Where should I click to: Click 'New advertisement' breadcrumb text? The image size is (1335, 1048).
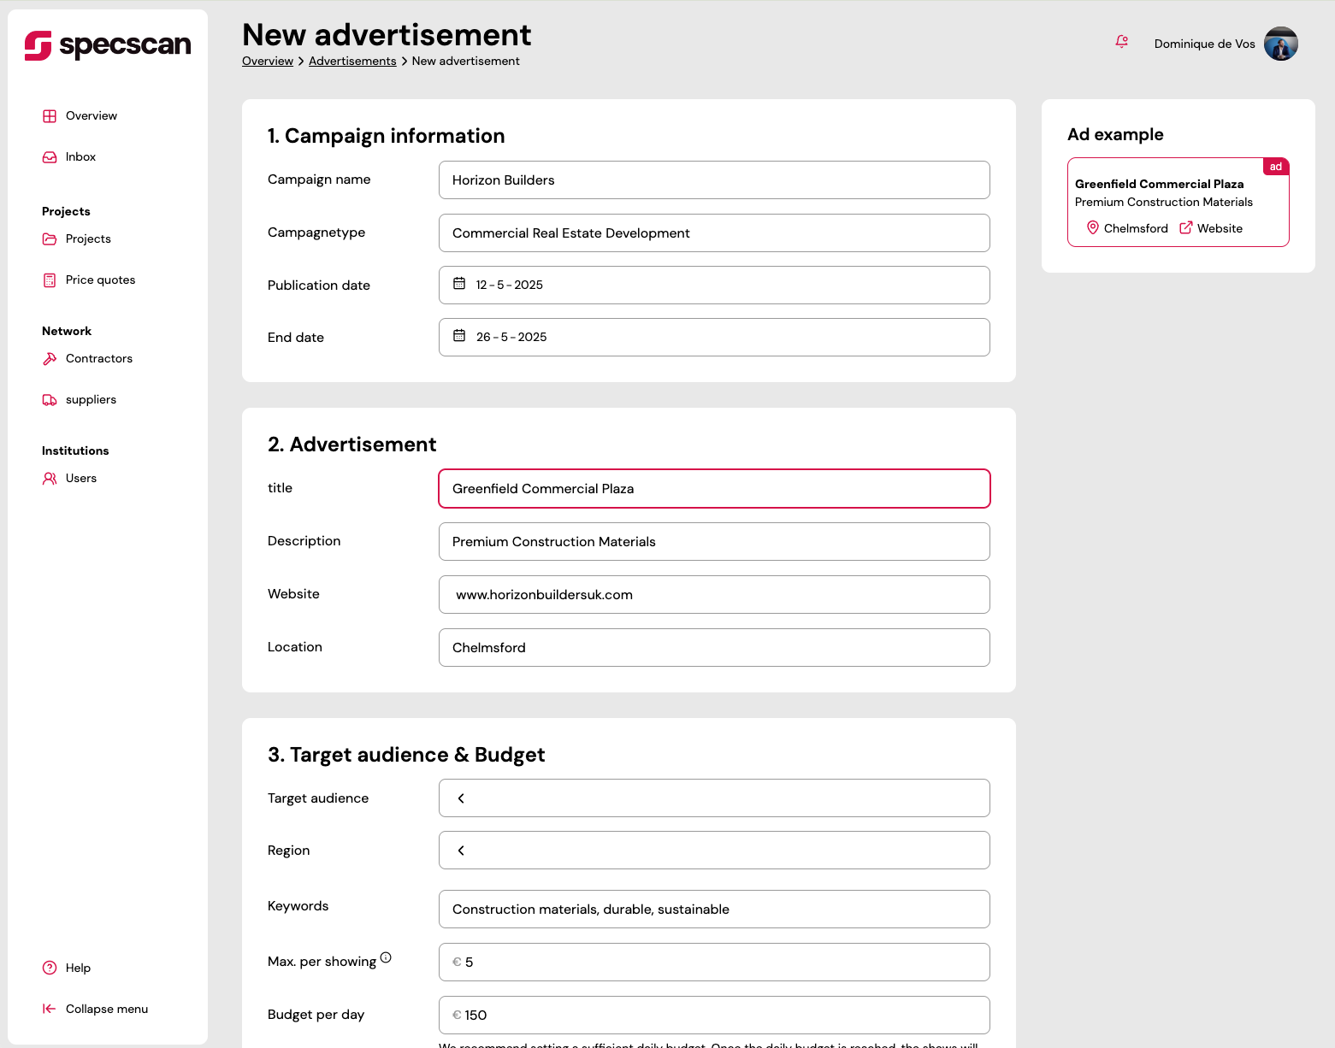(465, 61)
